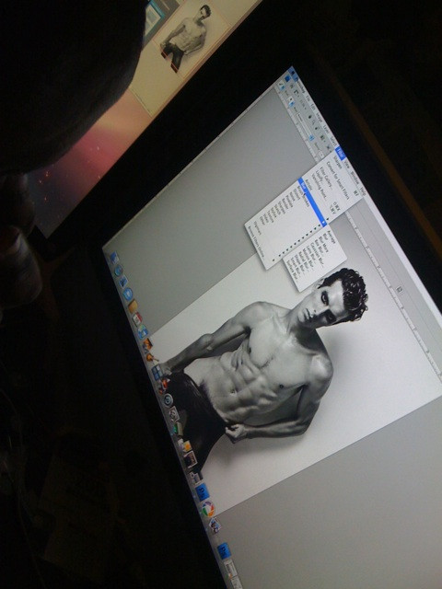Click the model thumbnail on the second monitor
This screenshot has width=442, height=589.
(186, 36)
